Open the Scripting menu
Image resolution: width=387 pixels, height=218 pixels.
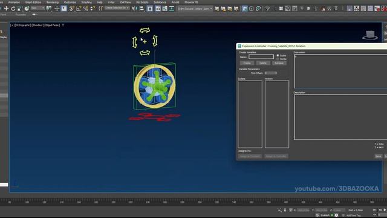86,2
